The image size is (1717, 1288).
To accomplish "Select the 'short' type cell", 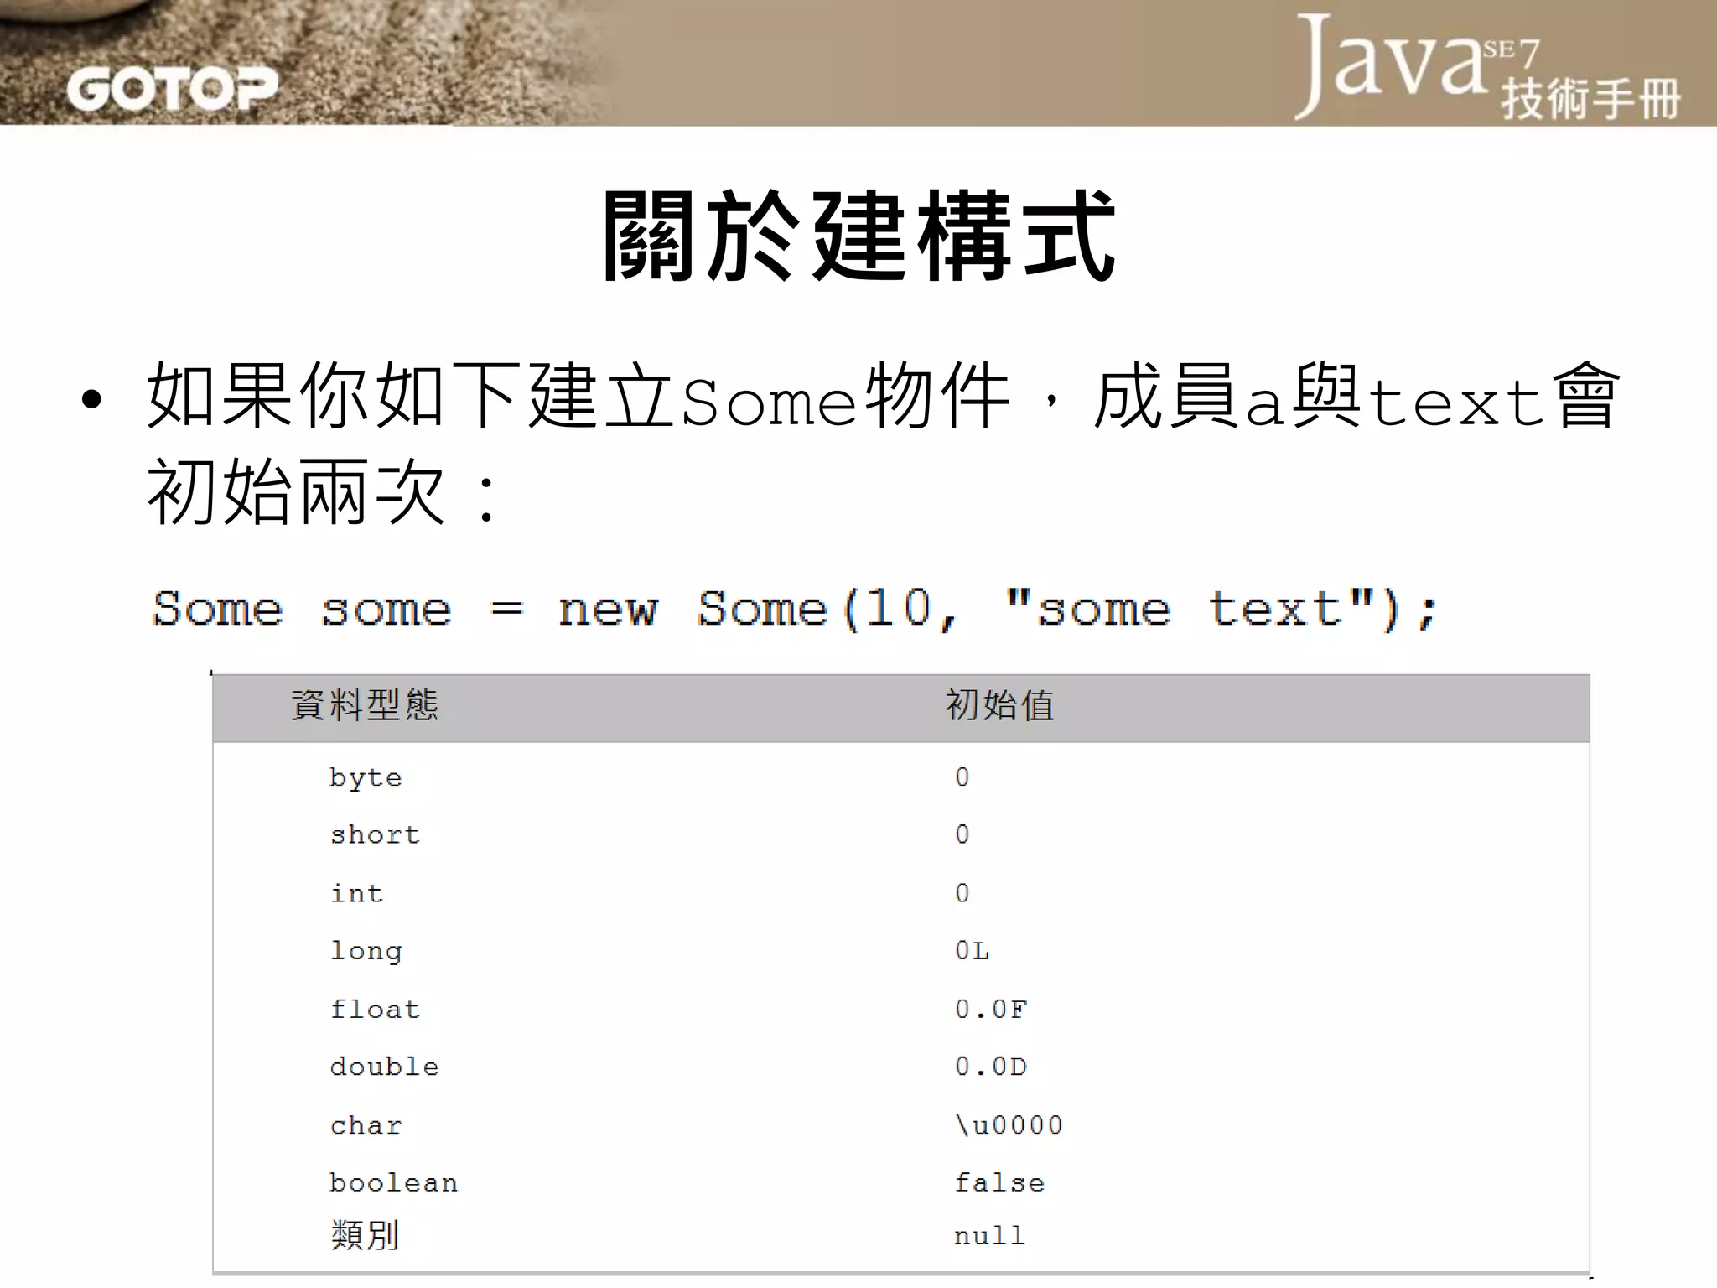I will tap(375, 835).
